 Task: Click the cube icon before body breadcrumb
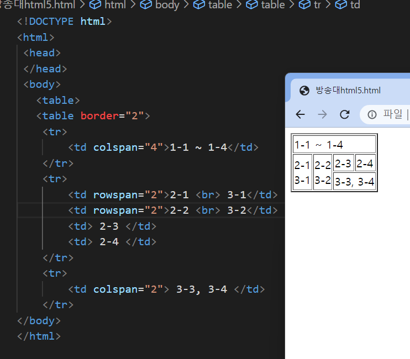click(146, 5)
